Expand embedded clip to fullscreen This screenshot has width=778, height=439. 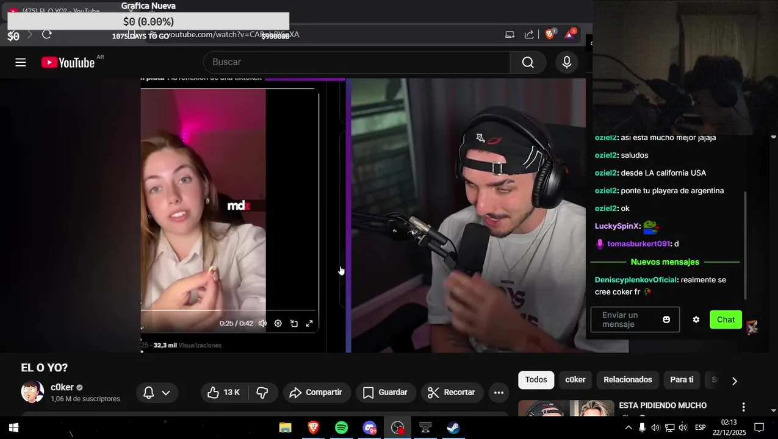click(309, 323)
